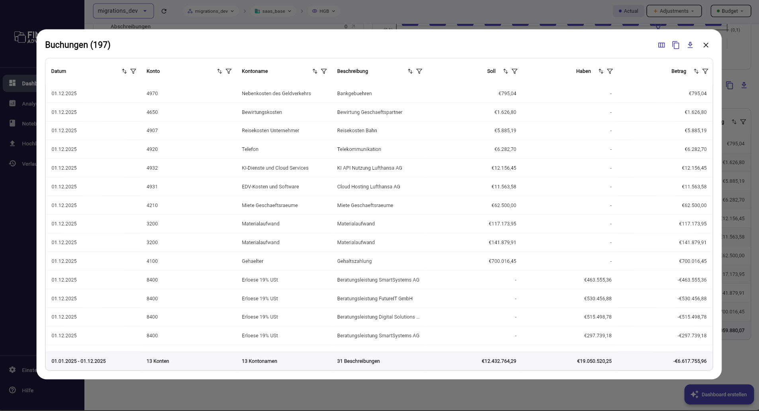Click the €463.555,36 Haben value
Screen dimensions: 759x411
click(x=598, y=280)
